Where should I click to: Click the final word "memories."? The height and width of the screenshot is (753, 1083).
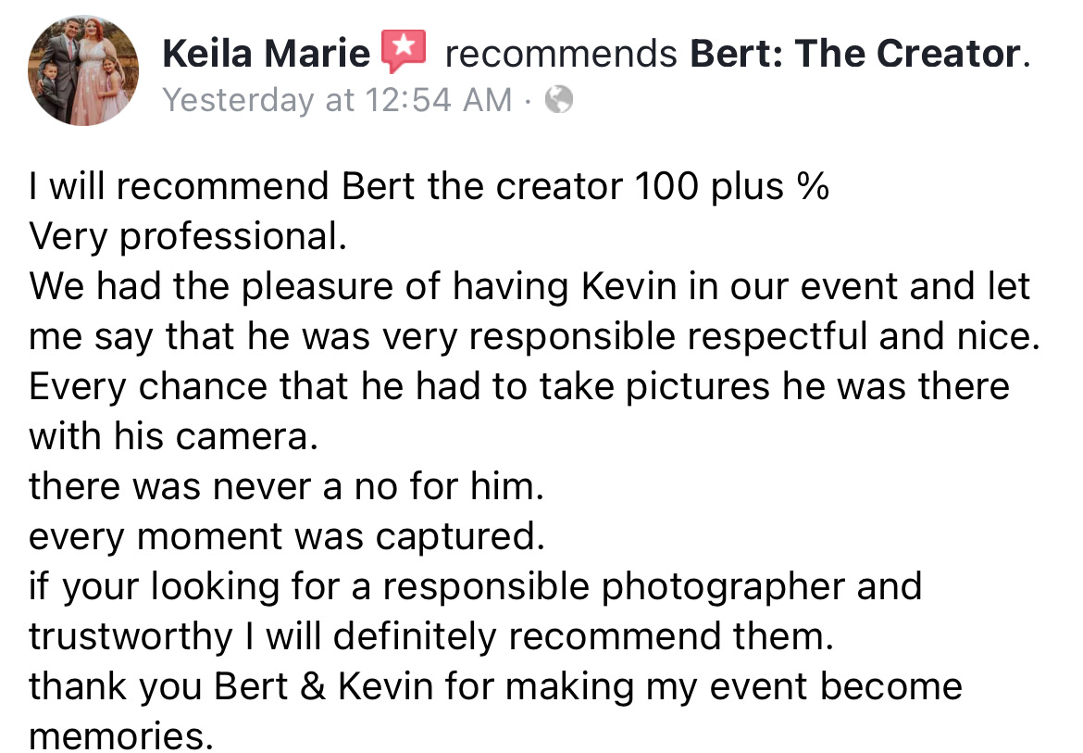pyautogui.click(x=116, y=736)
